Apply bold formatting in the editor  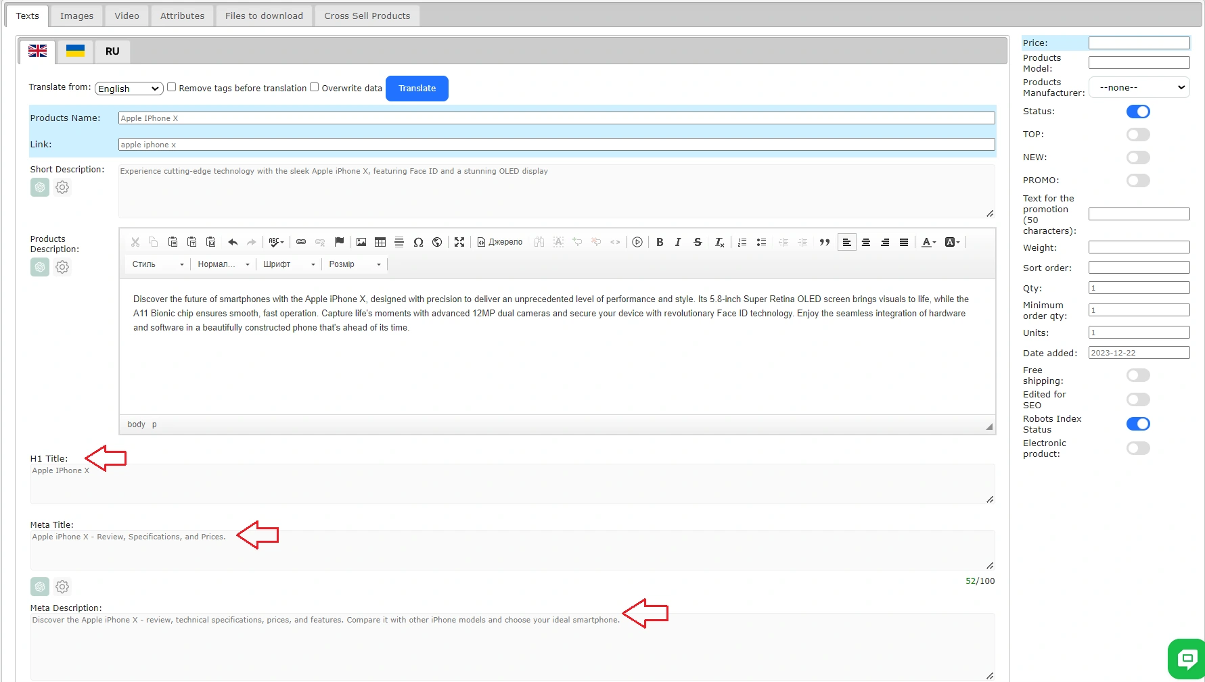[x=660, y=242]
